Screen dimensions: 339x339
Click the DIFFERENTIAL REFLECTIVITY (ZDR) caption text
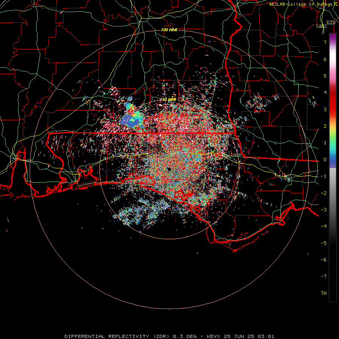(x=115, y=336)
